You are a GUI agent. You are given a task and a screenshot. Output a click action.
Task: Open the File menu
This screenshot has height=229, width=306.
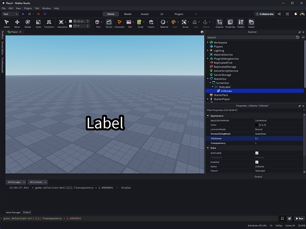coord(4,8)
